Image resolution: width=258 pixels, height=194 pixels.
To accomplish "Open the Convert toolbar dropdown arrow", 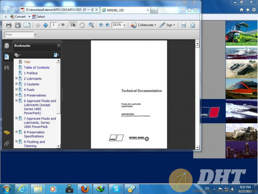I will 29,17.
